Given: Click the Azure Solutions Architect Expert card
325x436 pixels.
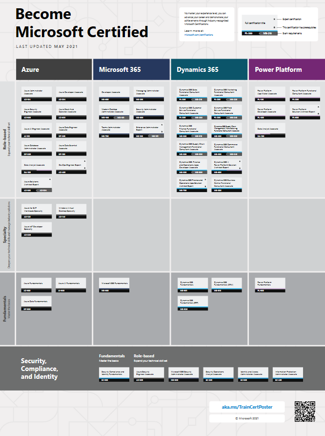Looking at the screenshot, I should tap(37, 185).
